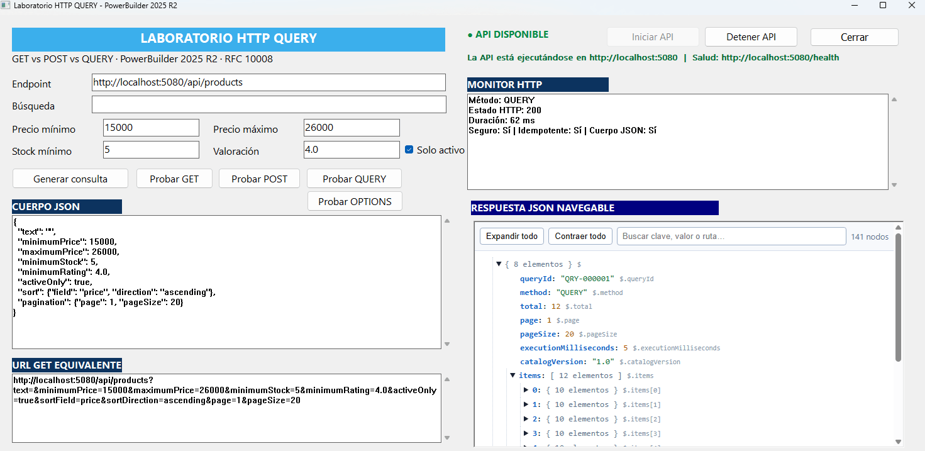Click the Iniciar API button
The height and width of the screenshot is (451, 925).
click(x=653, y=37)
